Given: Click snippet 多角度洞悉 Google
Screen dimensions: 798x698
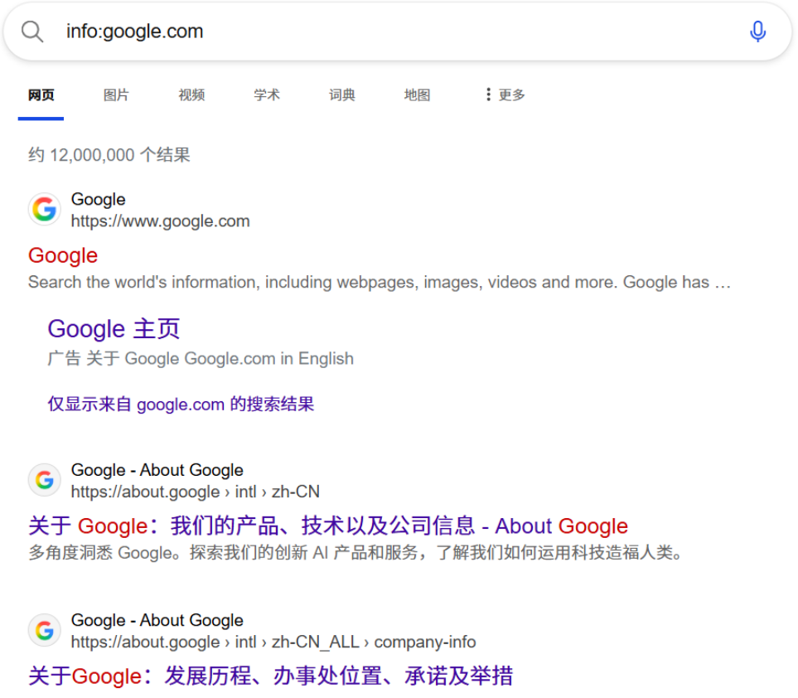Looking at the screenshot, I should point(355,552).
